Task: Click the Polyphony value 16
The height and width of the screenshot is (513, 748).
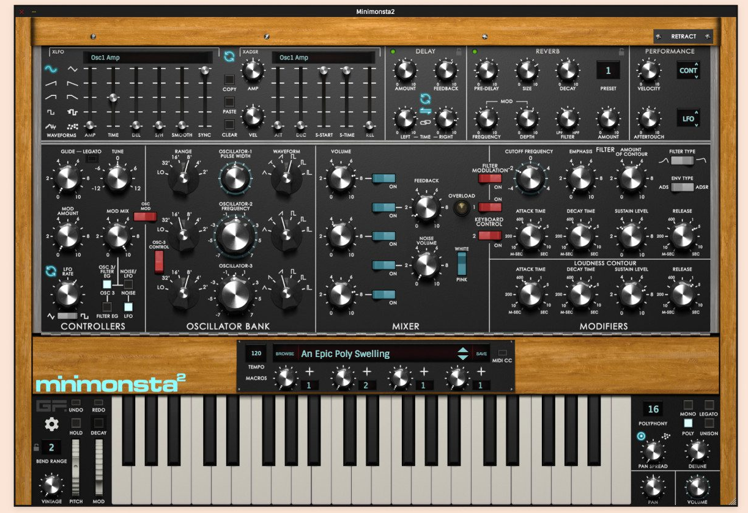Action: [653, 410]
